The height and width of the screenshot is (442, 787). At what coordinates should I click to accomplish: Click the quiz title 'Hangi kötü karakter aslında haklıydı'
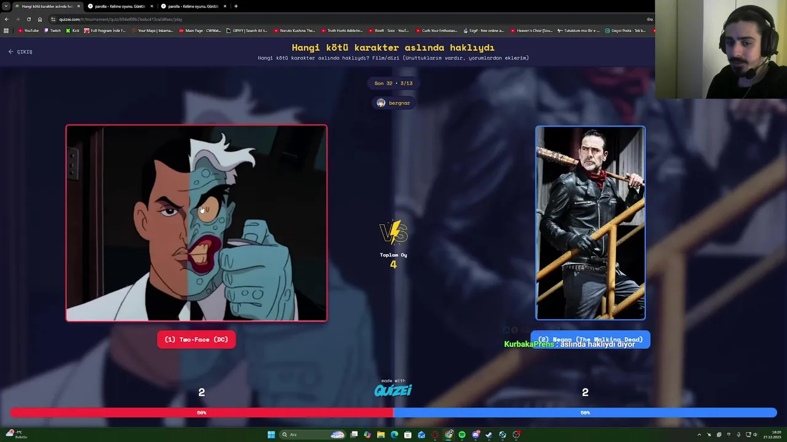pos(393,47)
